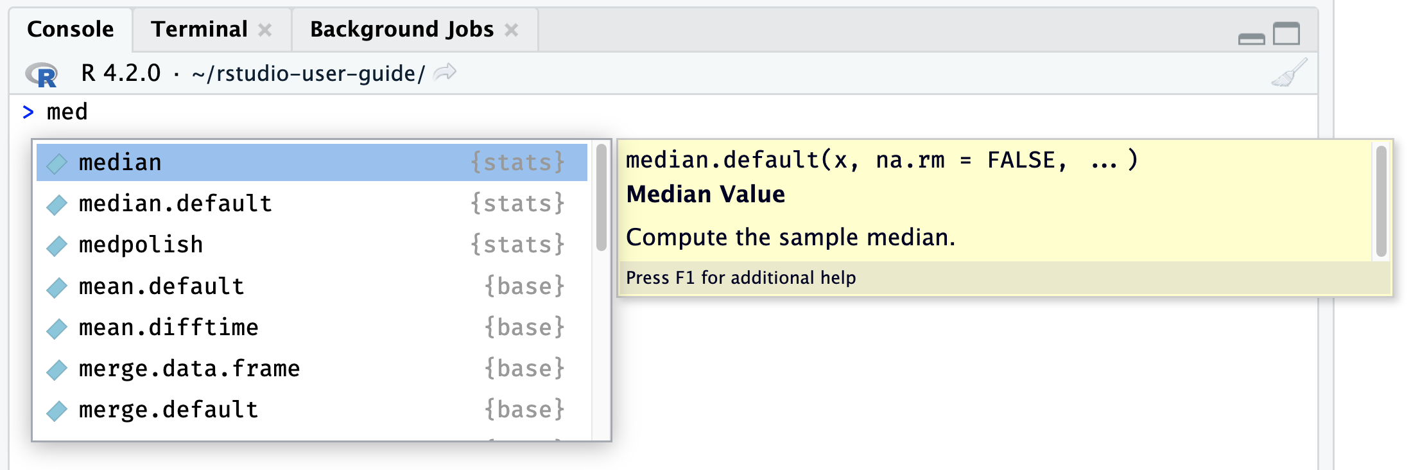Close the Background Jobs tab

(512, 30)
